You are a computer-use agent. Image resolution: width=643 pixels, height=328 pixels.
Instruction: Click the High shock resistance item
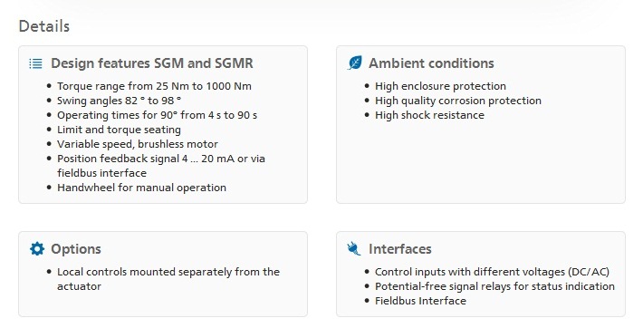[429, 115]
